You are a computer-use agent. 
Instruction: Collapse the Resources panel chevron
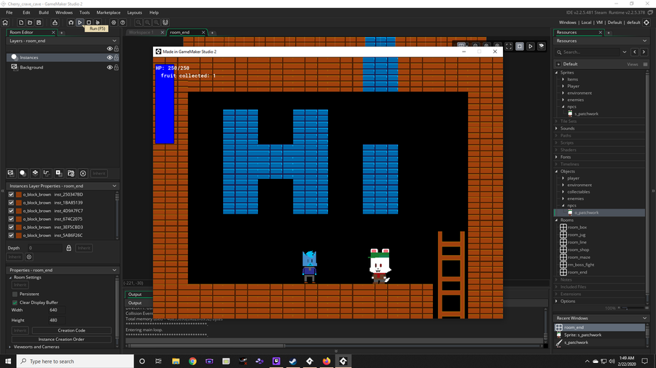(644, 41)
